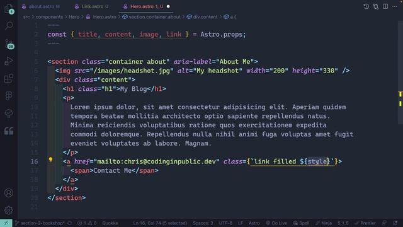Screen dimensions: 403x227
Task: Click the closing </section> tag
Action: pyautogui.click(x=67, y=197)
